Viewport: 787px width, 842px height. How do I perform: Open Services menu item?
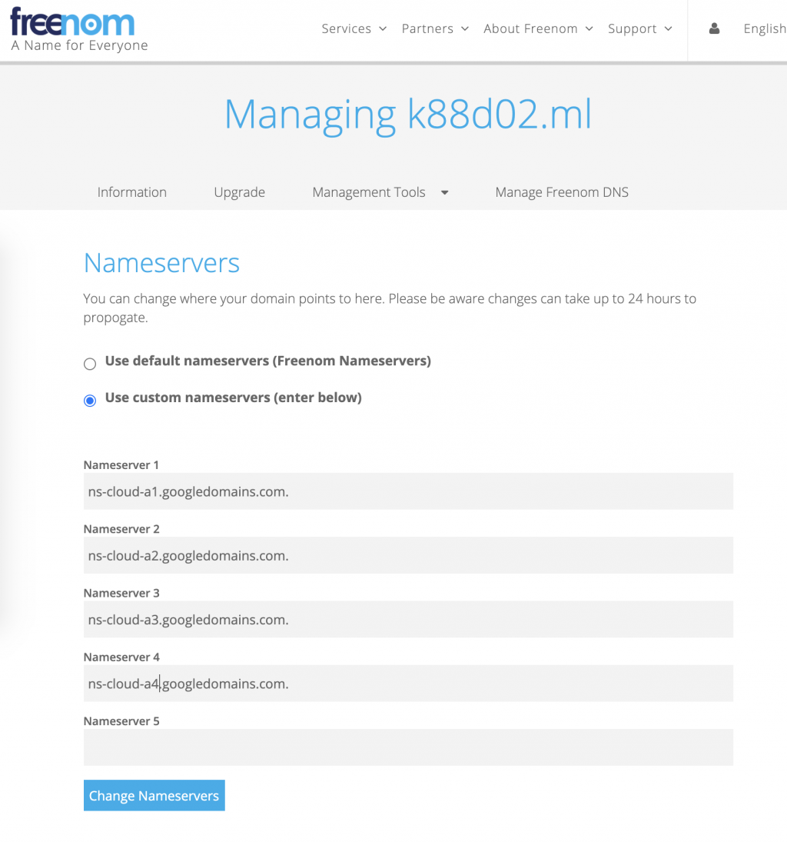pyautogui.click(x=347, y=28)
